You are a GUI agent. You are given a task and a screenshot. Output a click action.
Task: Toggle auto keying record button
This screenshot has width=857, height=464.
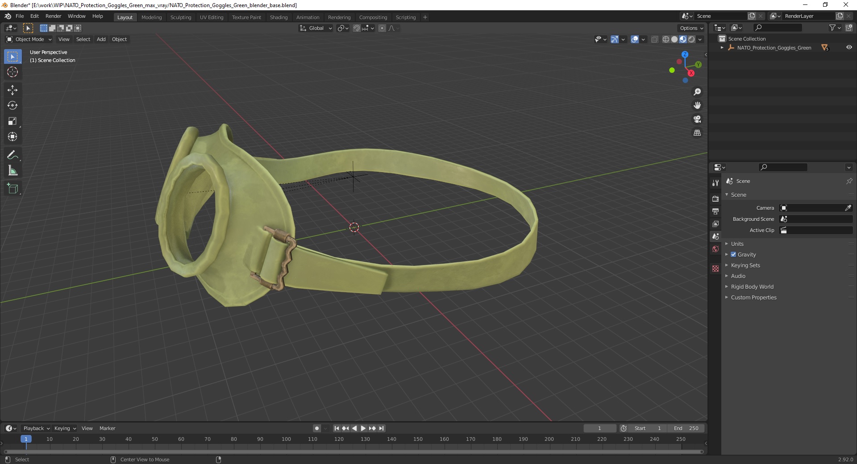[x=316, y=428]
